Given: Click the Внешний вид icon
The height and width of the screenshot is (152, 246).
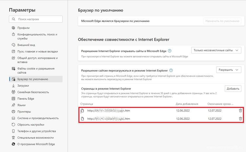Looking at the screenshot, I should (x=13, y=45).
